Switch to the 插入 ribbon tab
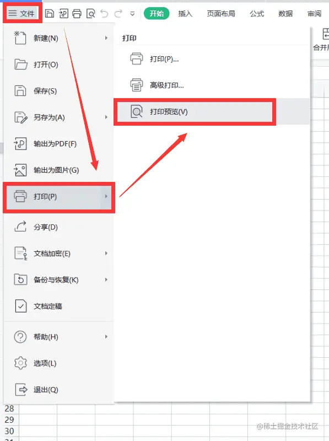This screenshot has height=441, width=329. [x=185, y=13]
